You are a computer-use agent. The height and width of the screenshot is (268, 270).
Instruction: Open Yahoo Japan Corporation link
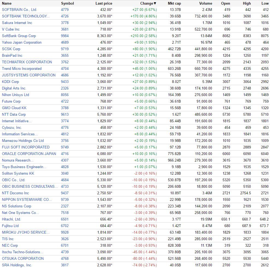[x=22, y=42]
